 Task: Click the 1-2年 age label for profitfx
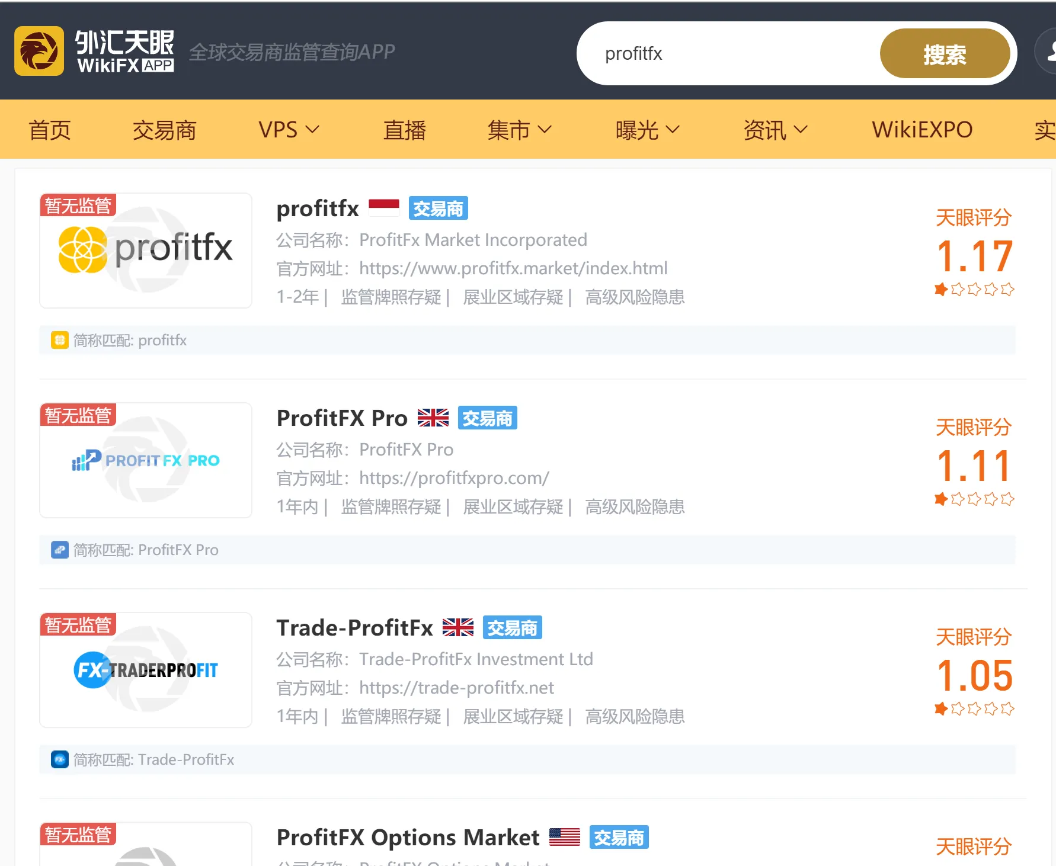point(297,297)
